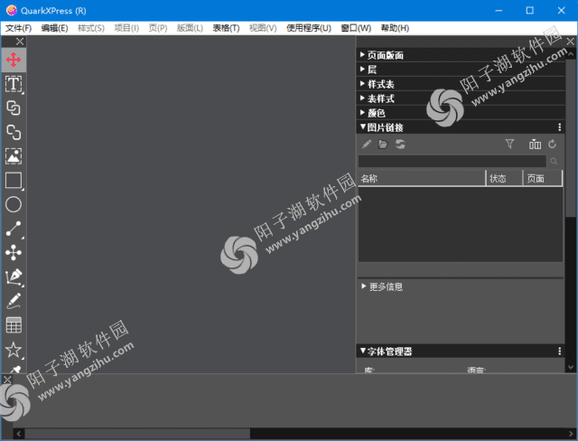Close the tools palette
Viewport: 578px width, 441px height.
coord(20,42)
